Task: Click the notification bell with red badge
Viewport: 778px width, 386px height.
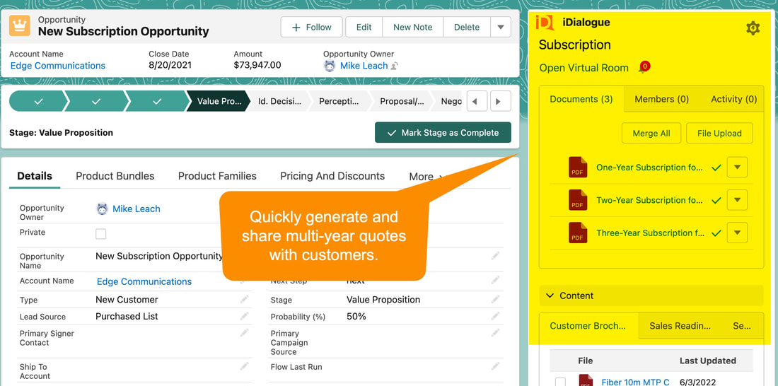Action: tap(644, 67)
